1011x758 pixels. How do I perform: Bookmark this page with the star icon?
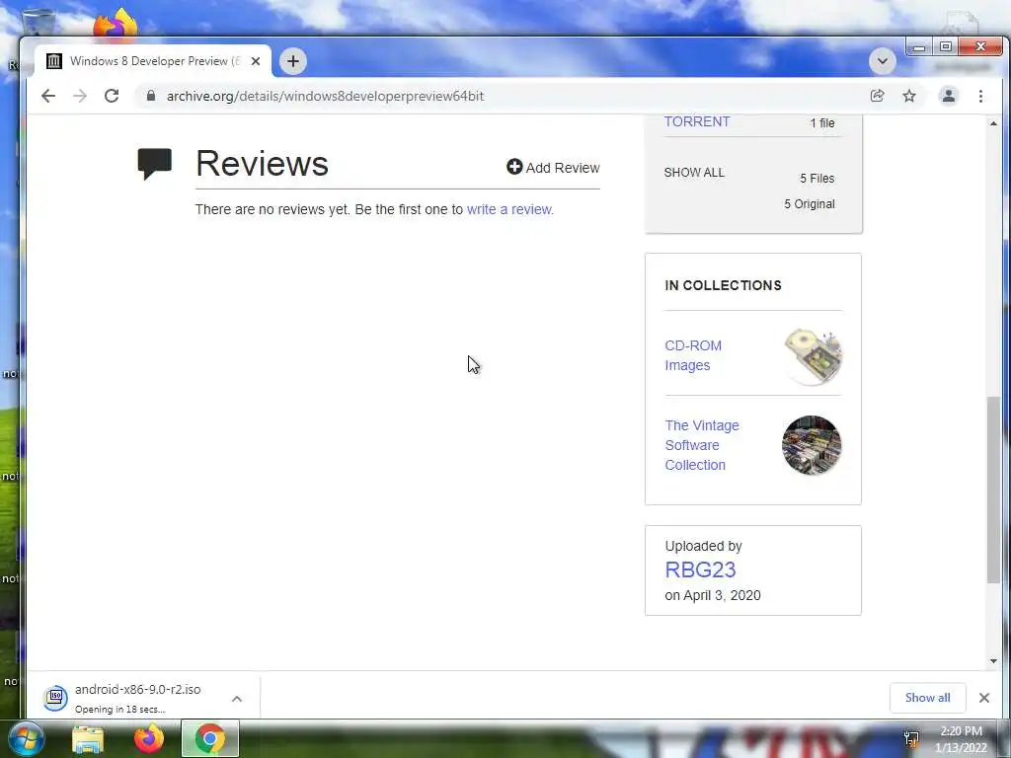(x=909, y=96)
